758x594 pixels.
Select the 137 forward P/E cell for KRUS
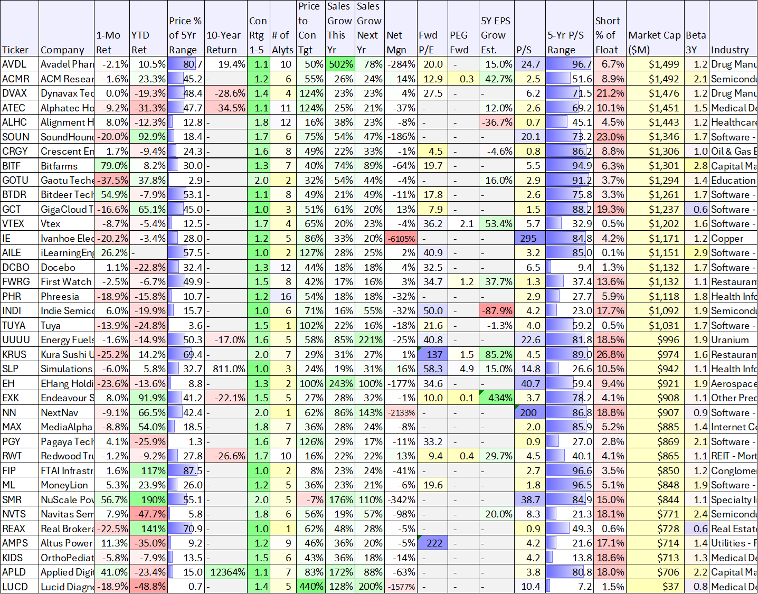tap(432, 355)
